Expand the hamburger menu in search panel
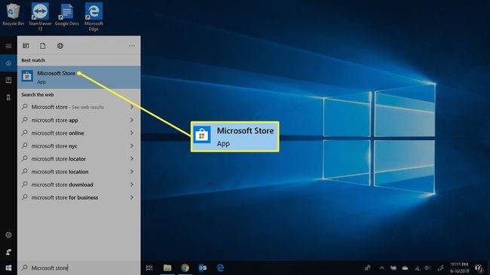 (x=8, y=46)
